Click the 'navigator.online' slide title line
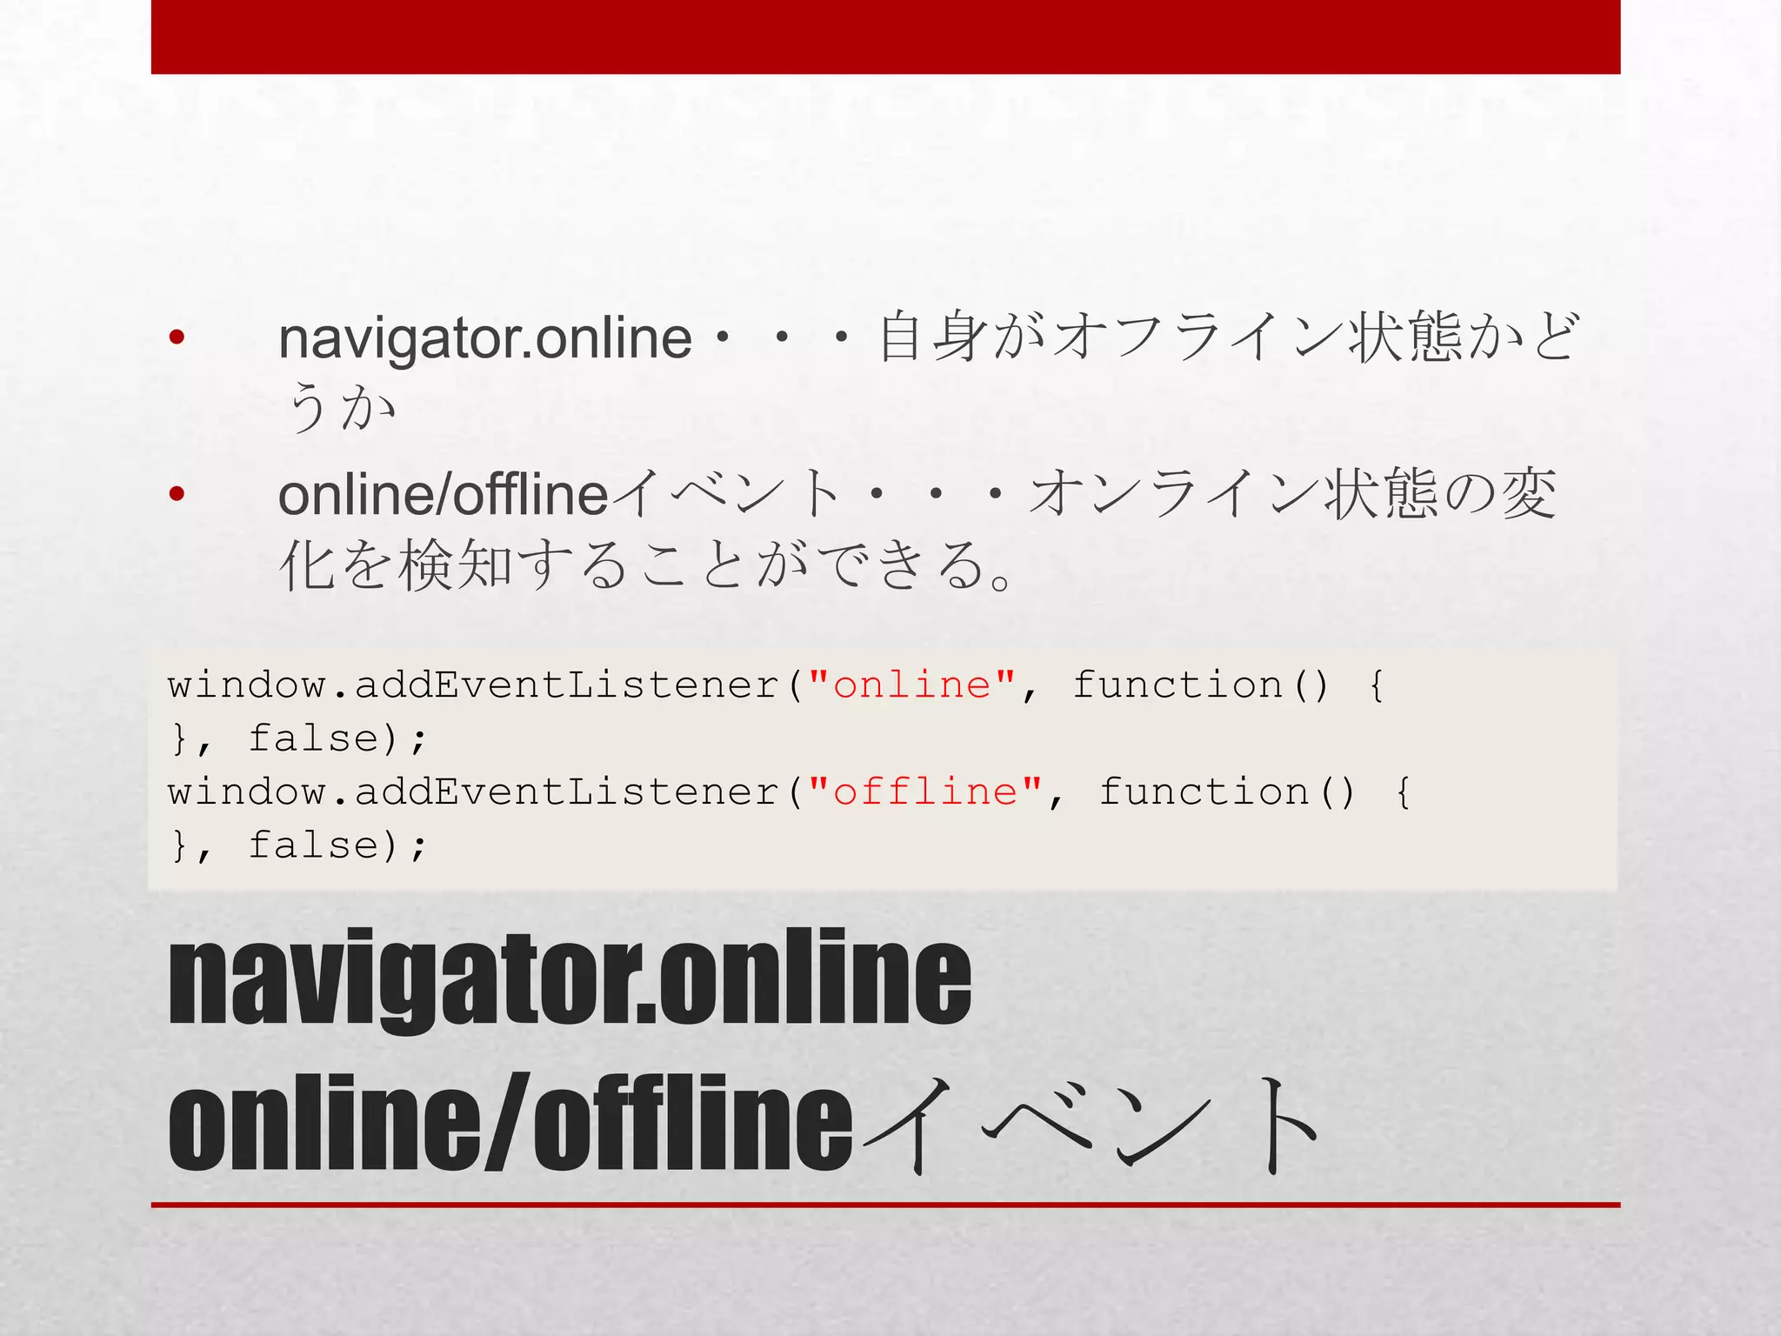The width and height of the screenshot is (1781, 1336). coord(570,979)
